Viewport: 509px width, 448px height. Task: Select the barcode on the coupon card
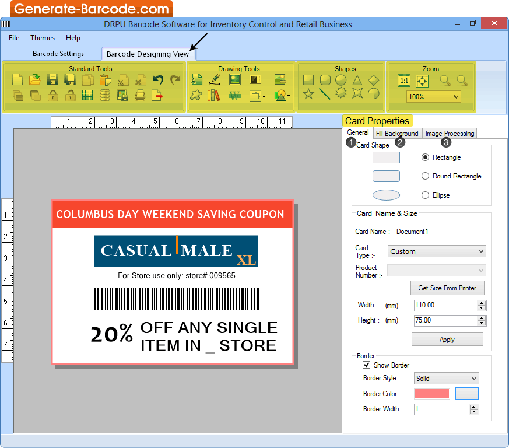(x=177, y=299)
